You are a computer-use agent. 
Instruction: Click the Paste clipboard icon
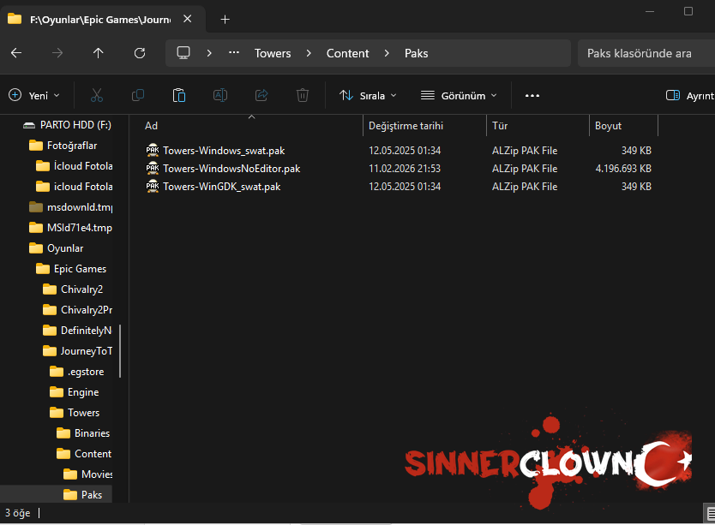(179, 95)
